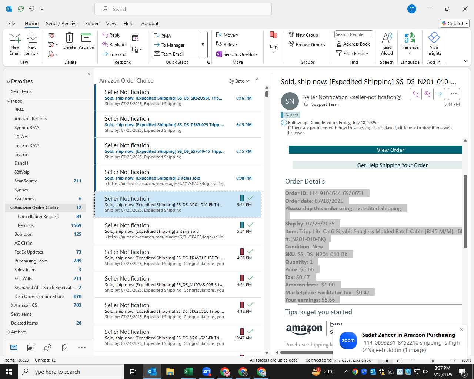Click the reply arrow in reading pane
The width and height of the screenshot is (474, 379).
pyautogui.click(x=415, y=94)
